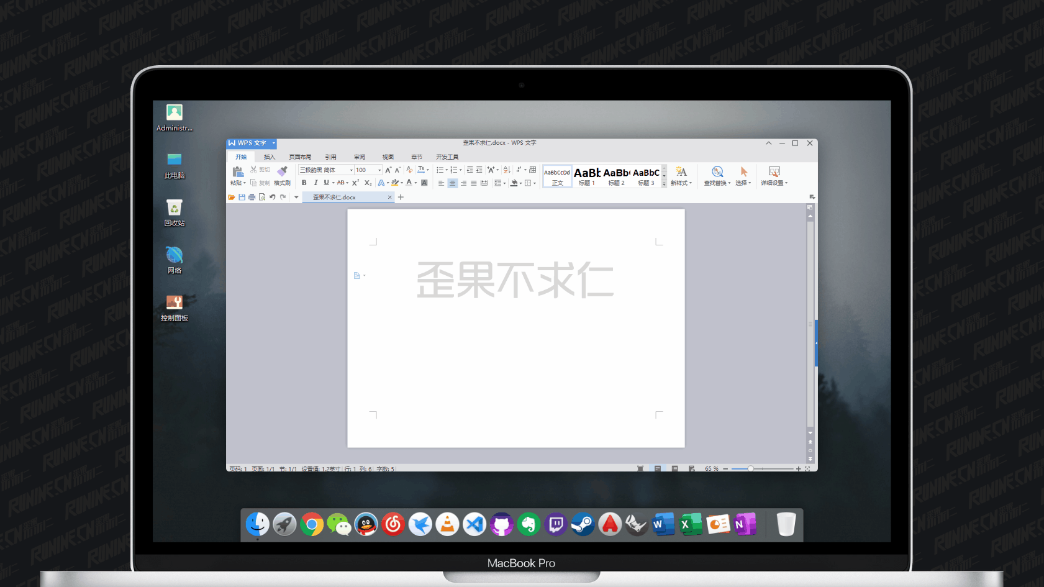Switch to Page Layout view in status bar

pos(657,468)
